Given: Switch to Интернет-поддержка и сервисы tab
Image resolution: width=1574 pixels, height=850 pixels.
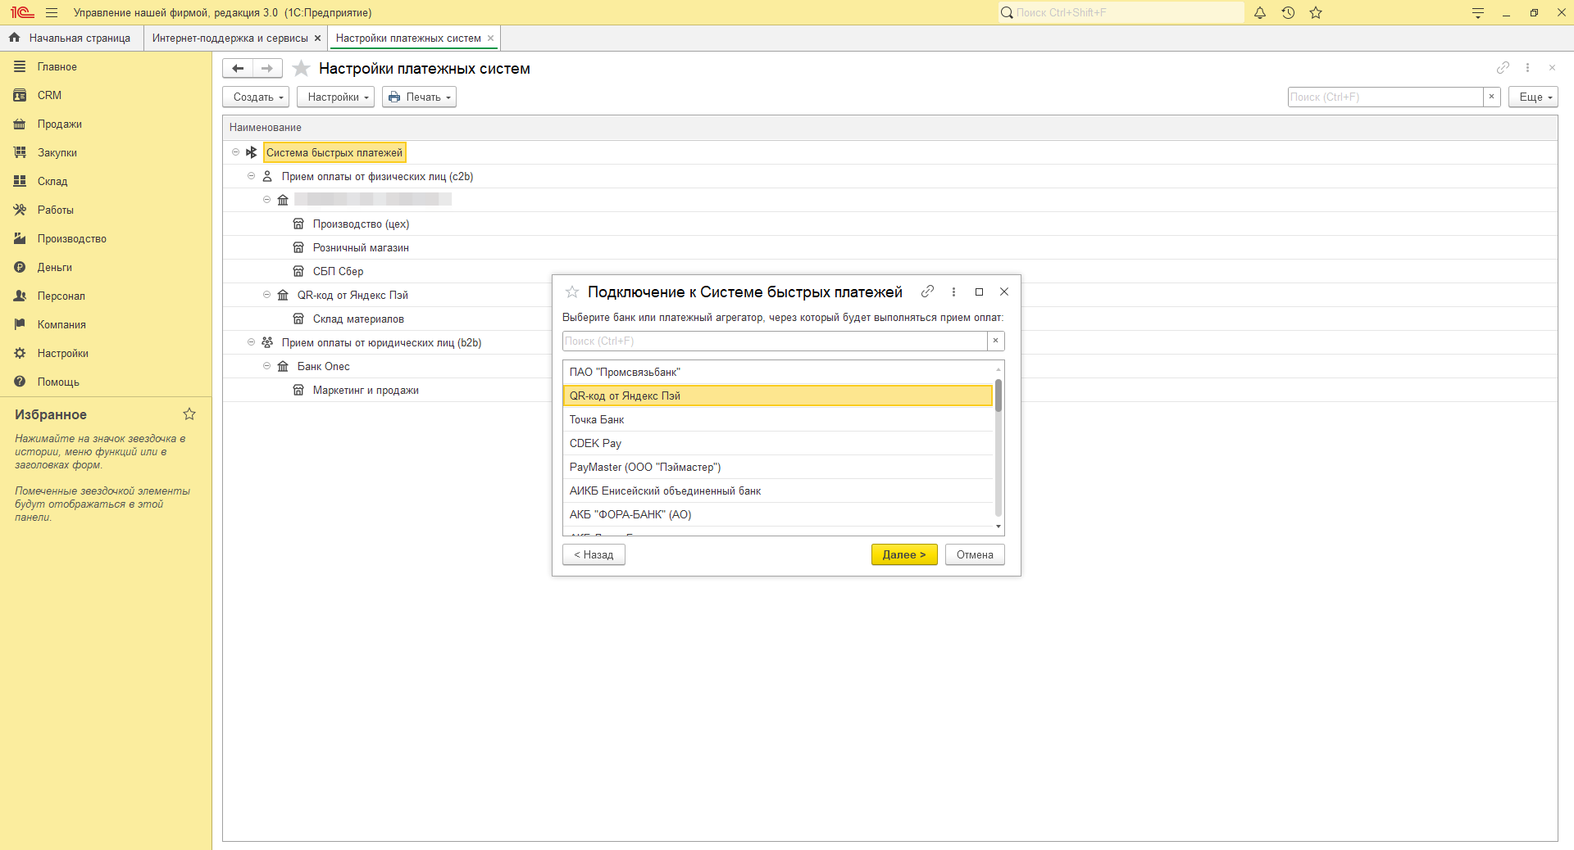Looking at the screenshot, I should (230, 38).
